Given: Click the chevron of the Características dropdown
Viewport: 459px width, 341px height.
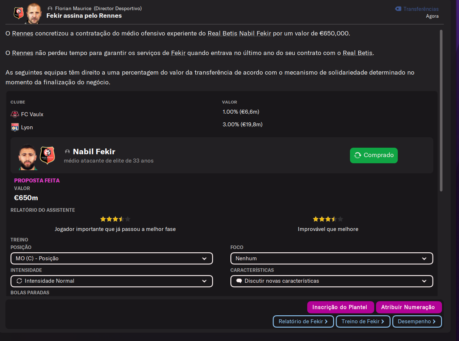Looking at the screenshot, I should click(x=424, y=281).
